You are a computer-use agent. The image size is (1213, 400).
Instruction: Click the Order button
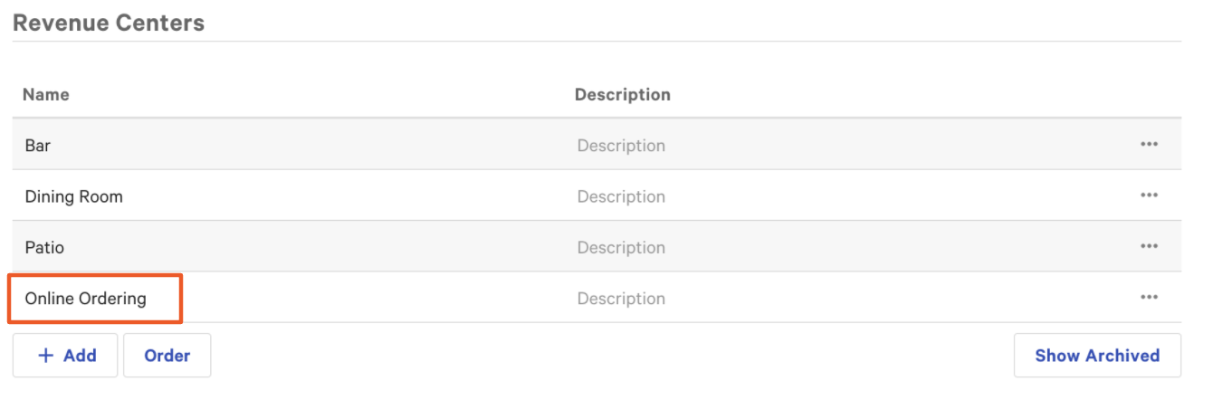167,356
